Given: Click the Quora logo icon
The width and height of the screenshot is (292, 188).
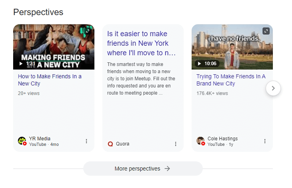Looking at the screenshot, I should [110, 144].
